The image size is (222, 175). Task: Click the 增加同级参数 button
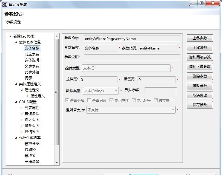pyautogui.click(x=200, y=57)
